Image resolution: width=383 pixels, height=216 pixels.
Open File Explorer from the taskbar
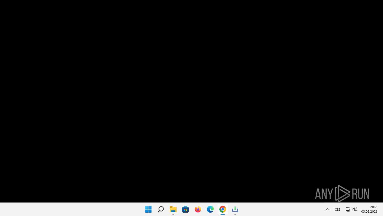pos(173,209)
